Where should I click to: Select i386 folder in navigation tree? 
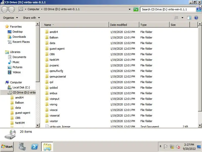(x=15, y=118)
